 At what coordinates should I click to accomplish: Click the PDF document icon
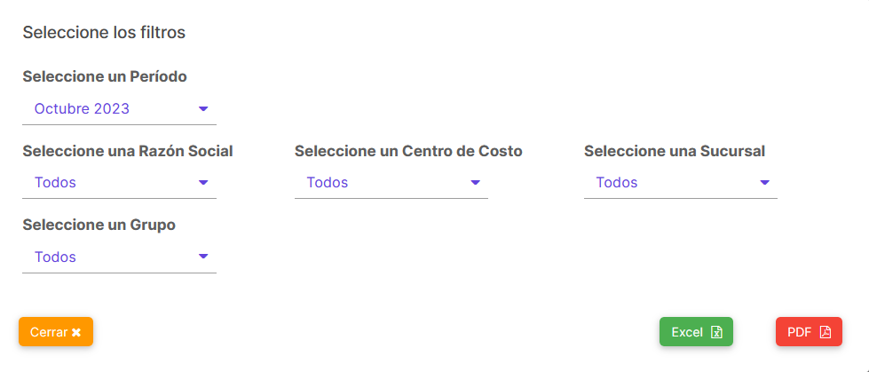click(x=826, y=332)
